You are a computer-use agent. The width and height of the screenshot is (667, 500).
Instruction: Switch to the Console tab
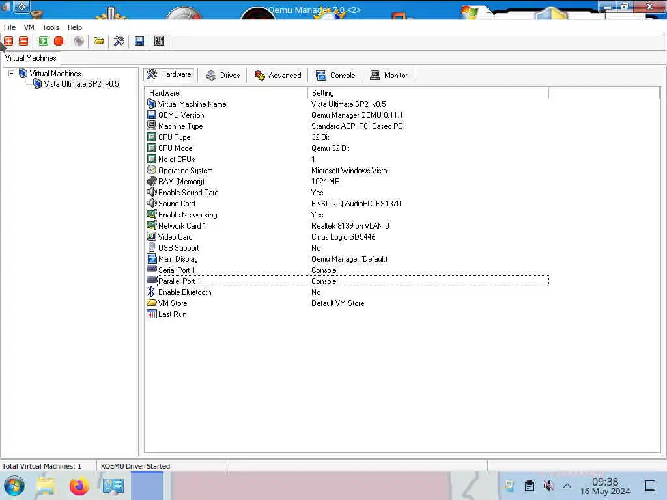click(335, 76)
